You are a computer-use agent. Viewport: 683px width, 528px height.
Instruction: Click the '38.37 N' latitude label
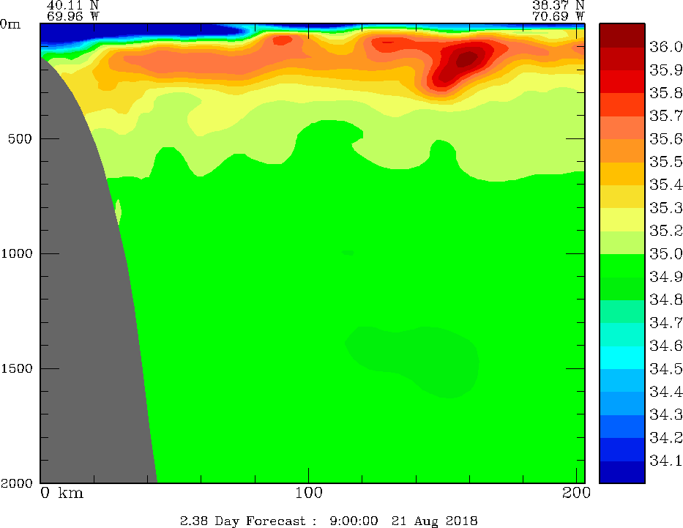coord(558,5)
